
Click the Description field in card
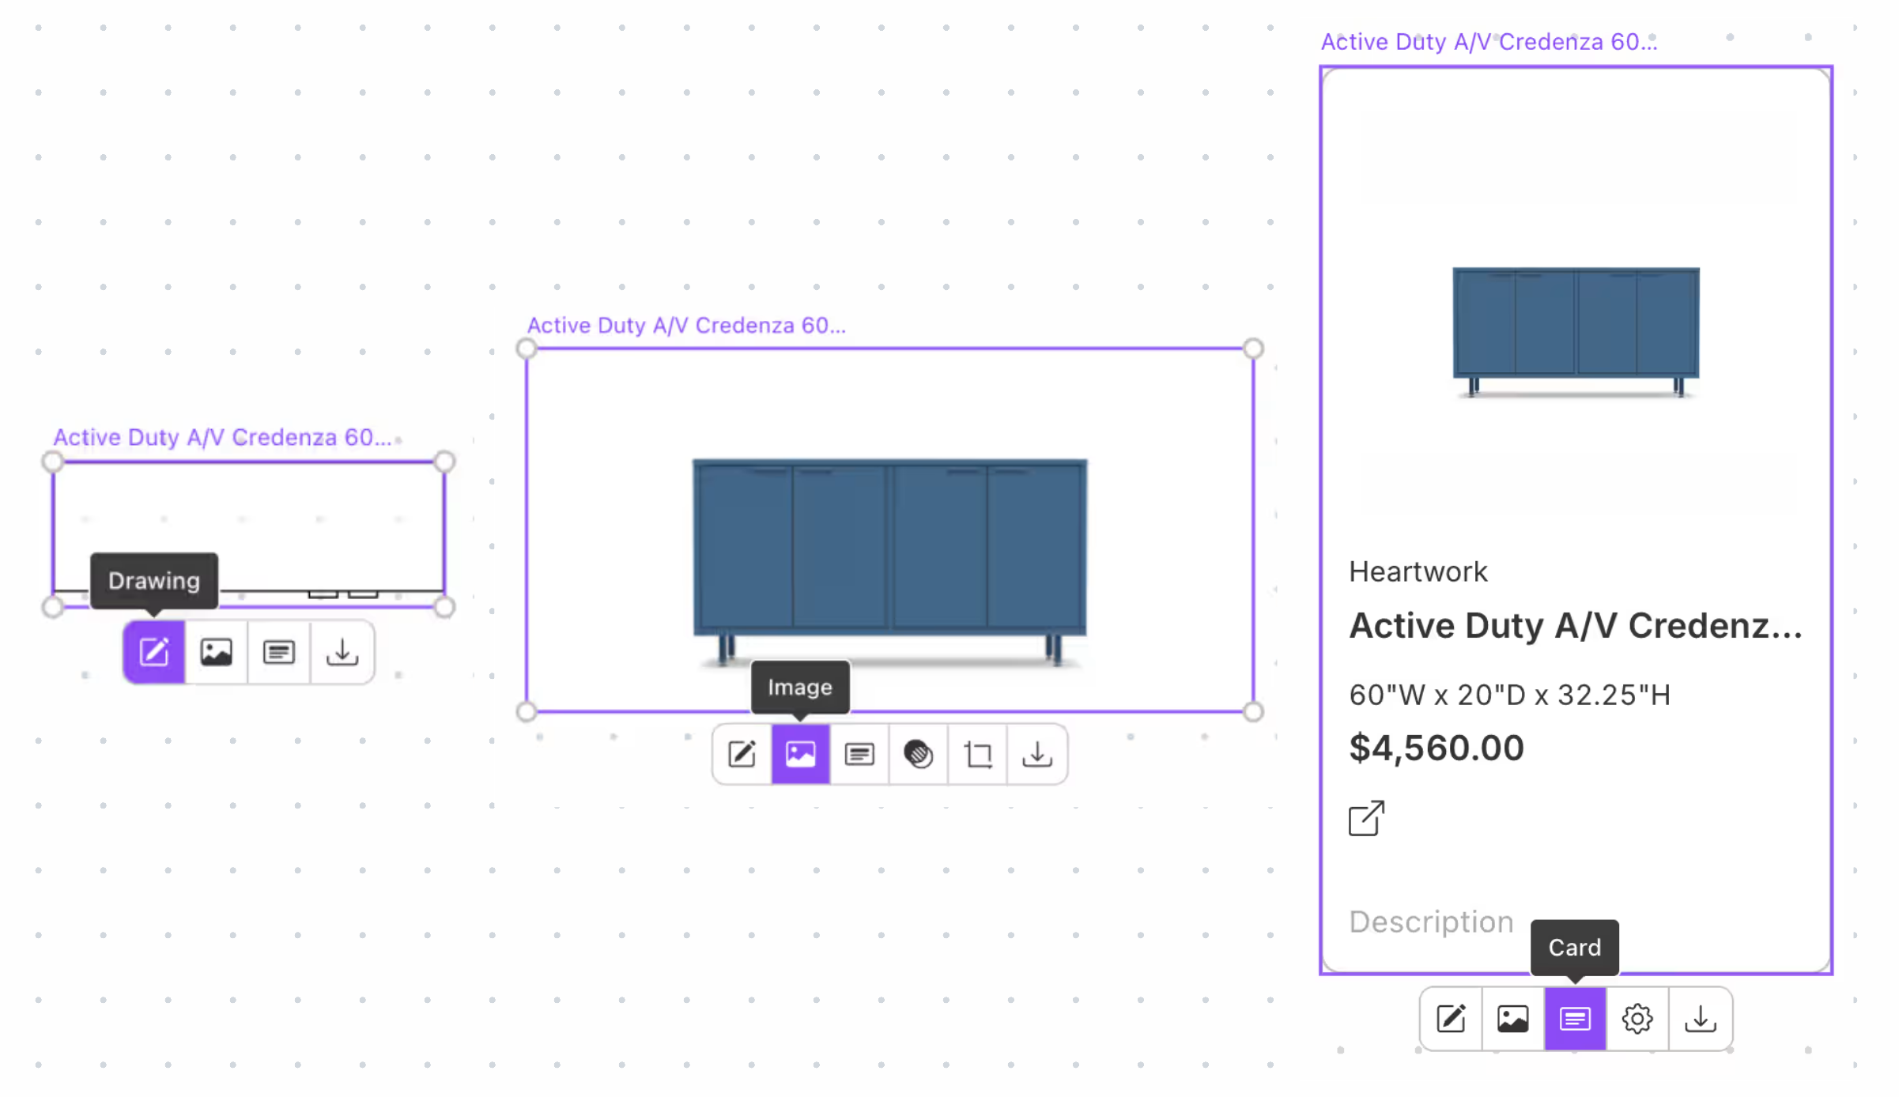[1431, 922]
